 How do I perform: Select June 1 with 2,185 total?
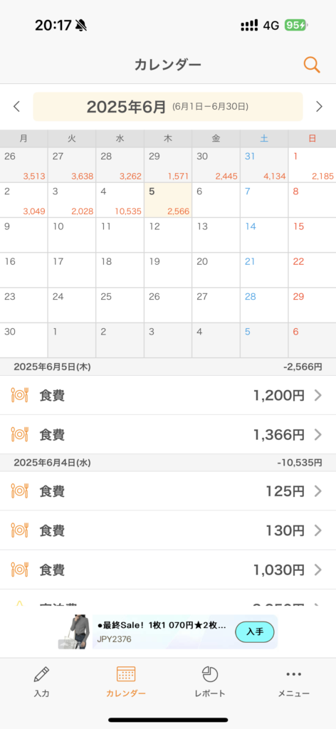click(x=313, y=165)
